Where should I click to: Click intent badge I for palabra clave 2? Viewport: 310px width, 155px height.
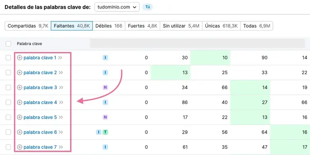105,73
